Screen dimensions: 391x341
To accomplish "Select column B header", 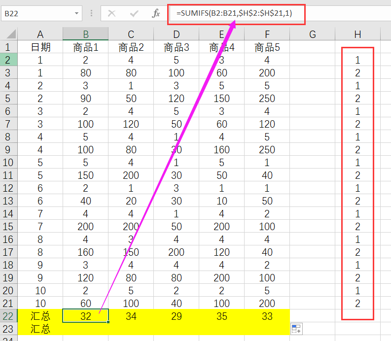I will pos(85,34).
